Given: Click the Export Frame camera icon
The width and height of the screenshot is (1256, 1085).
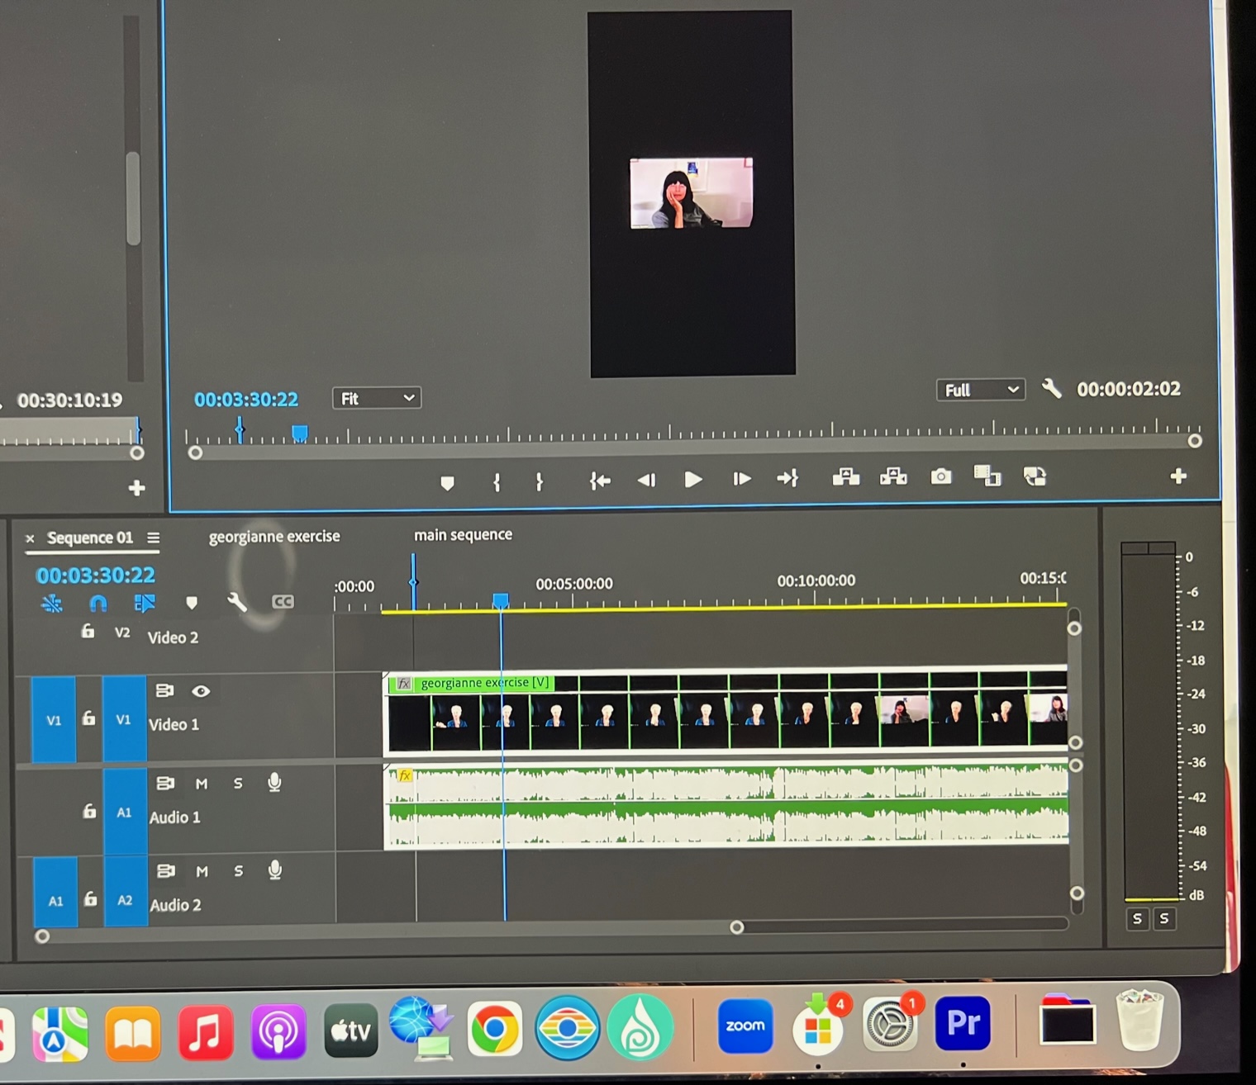Looking at the screenshot, I should tap(941, 477).
